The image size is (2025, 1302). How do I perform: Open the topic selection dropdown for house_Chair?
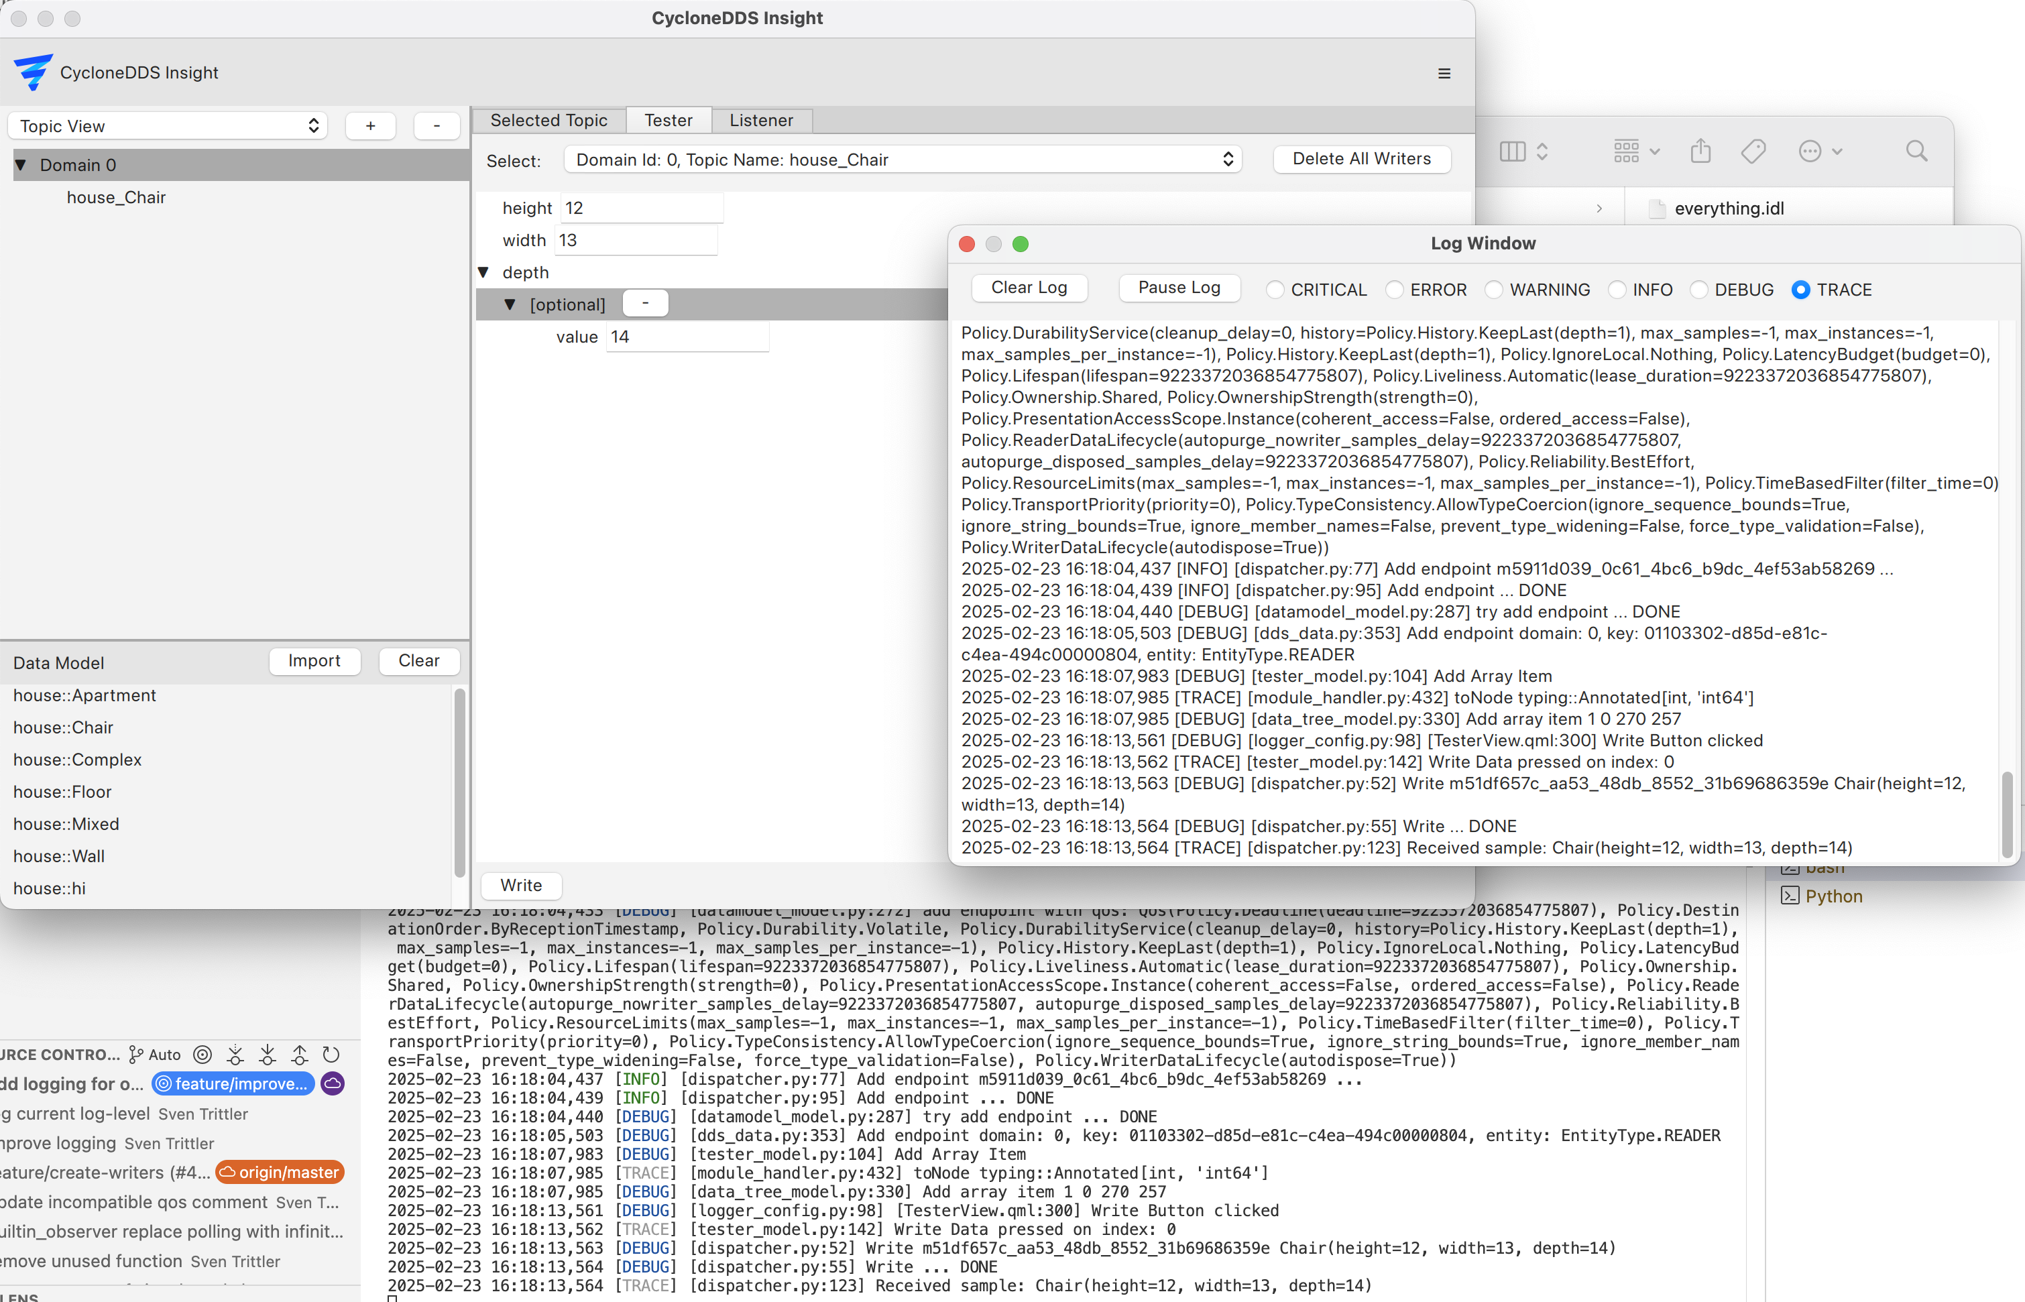click(901, 159)
